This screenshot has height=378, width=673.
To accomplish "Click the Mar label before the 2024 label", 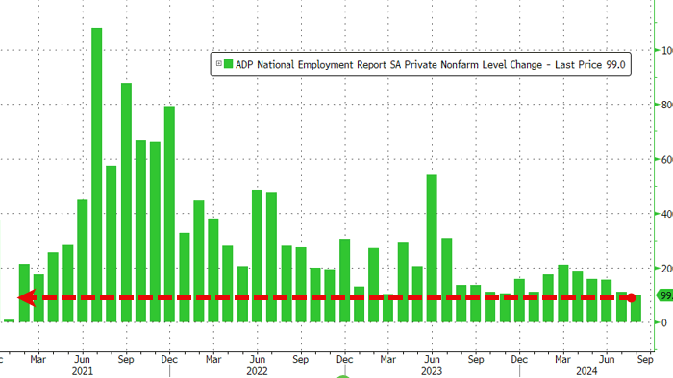I will point(562,359).
